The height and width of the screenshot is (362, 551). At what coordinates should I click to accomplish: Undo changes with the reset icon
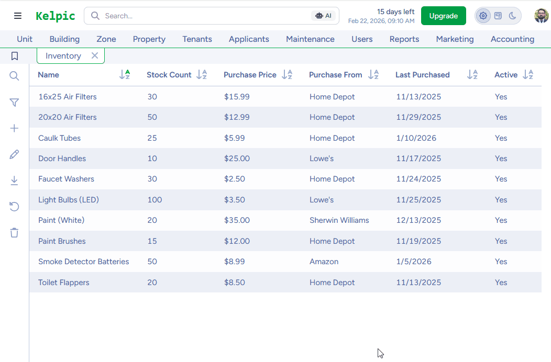click(x=14, y=206)
